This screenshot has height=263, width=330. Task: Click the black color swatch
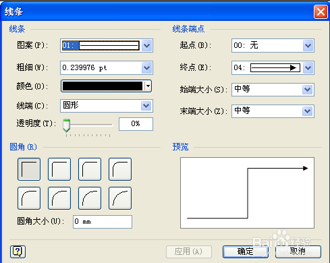[x=103, y=86]
